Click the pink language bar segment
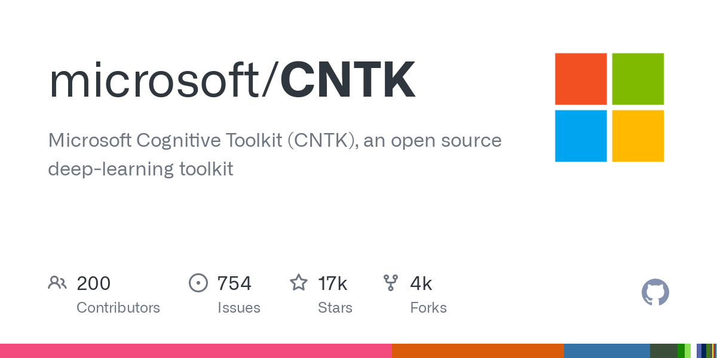 click(195, 351)
